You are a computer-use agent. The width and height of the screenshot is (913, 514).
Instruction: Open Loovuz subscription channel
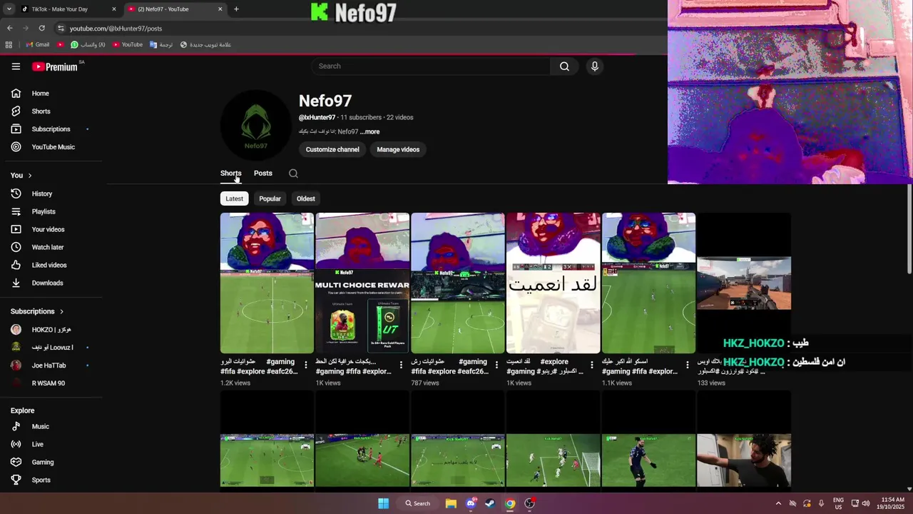pos(51,348)
